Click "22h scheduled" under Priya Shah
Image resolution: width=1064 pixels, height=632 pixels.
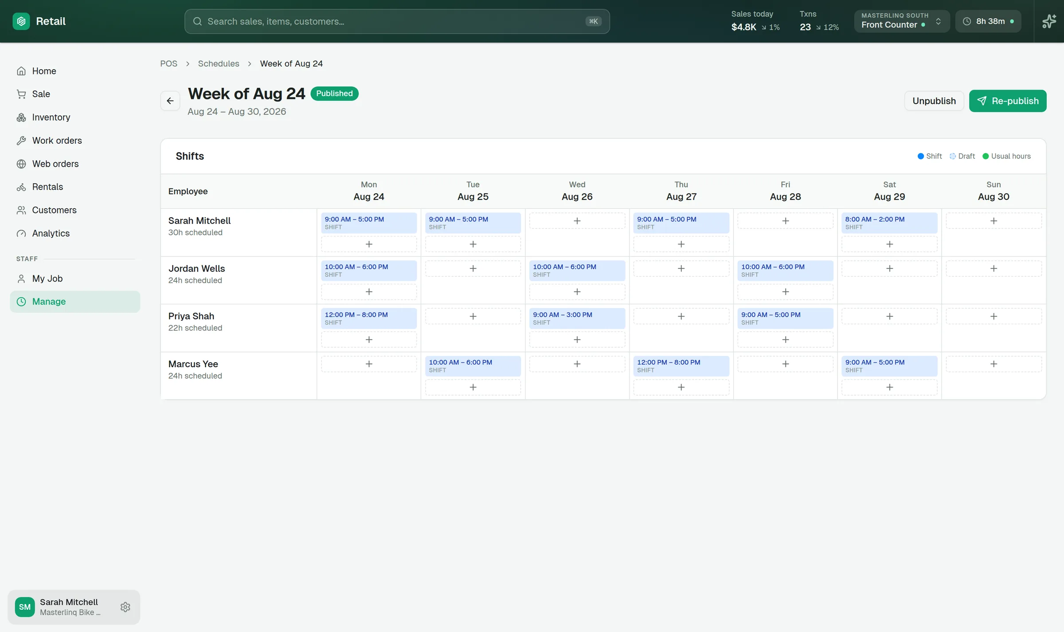195,328
